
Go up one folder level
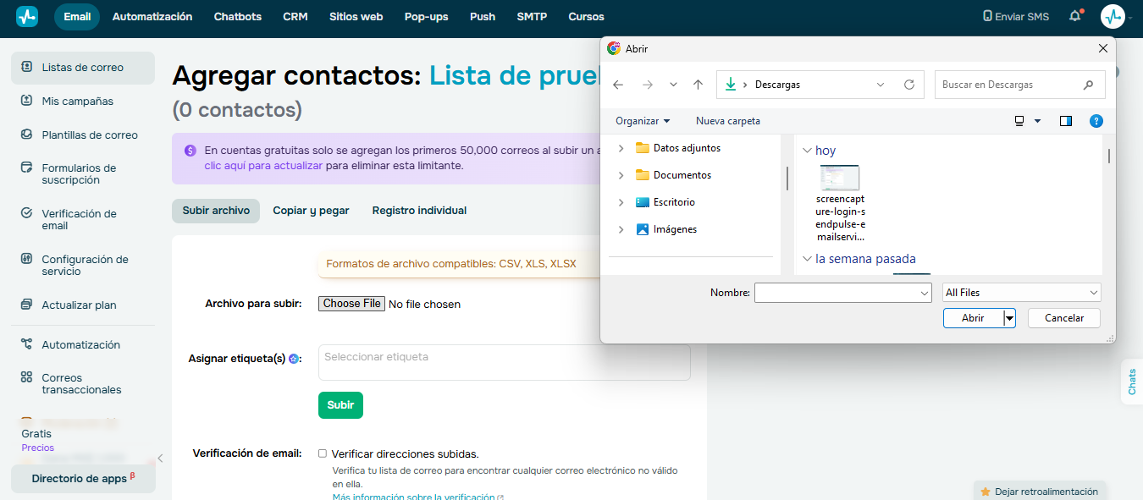(698, 85)
